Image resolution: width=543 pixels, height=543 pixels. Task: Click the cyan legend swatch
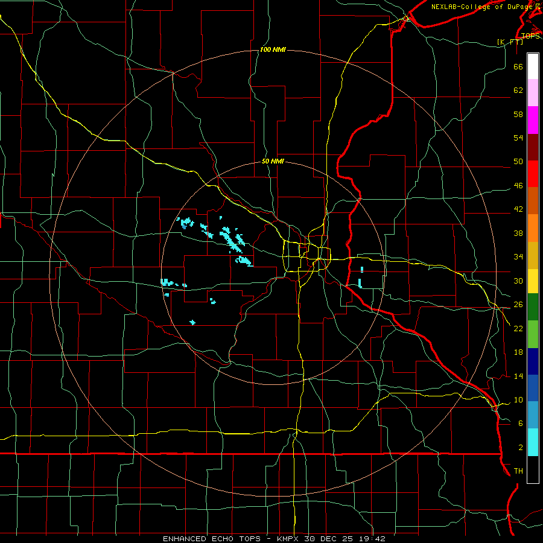[533, 442]
